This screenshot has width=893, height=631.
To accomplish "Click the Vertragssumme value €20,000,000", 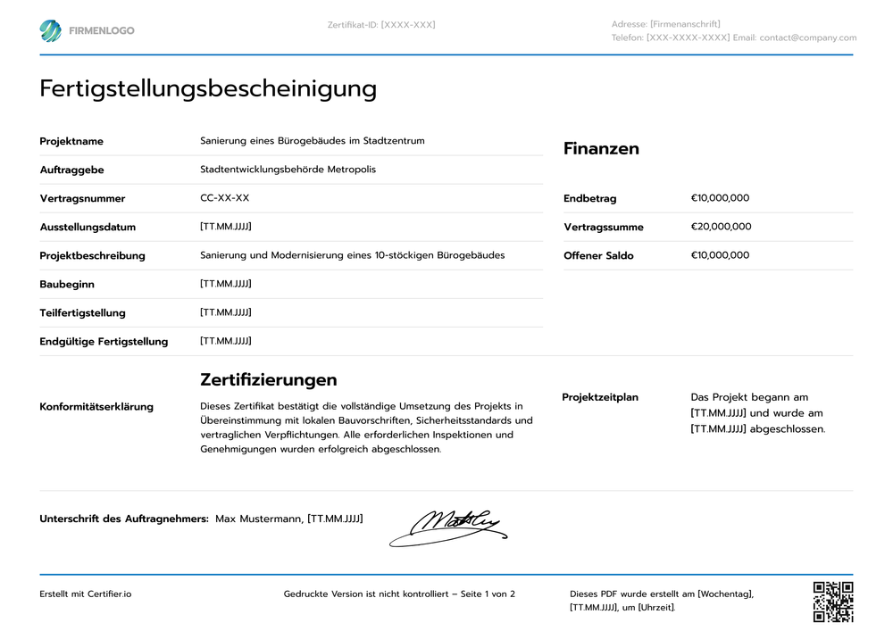I will coord(721,227).
